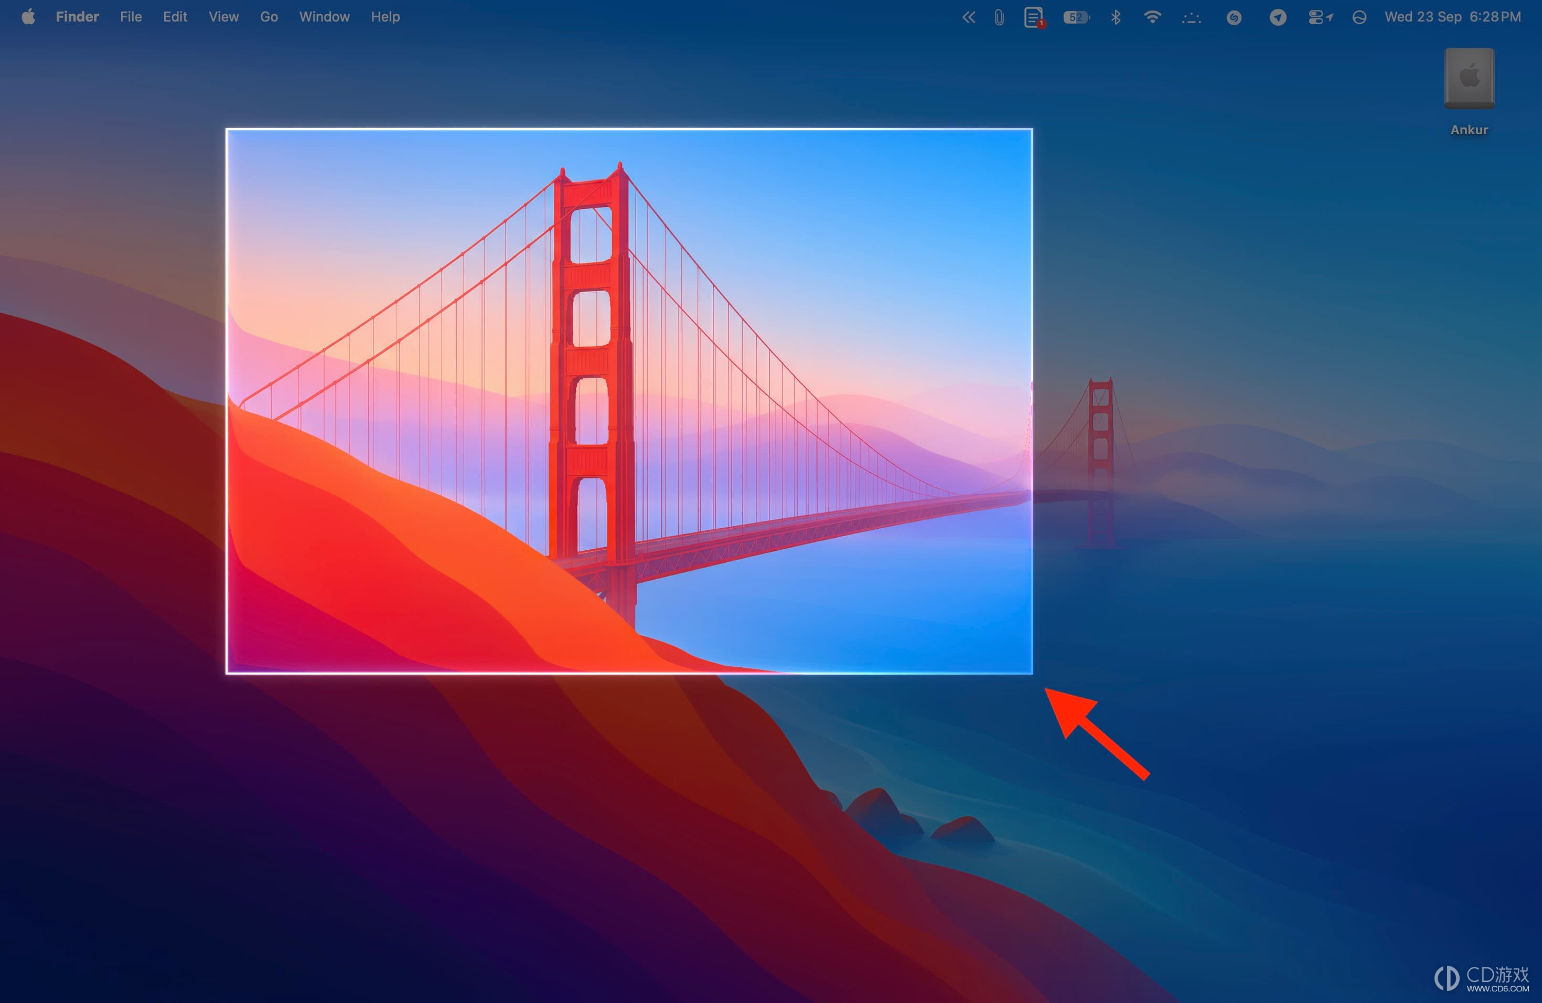Screen dimensions: 1542x1003
Task: Open the Help menu
Action: coord(385,17)
